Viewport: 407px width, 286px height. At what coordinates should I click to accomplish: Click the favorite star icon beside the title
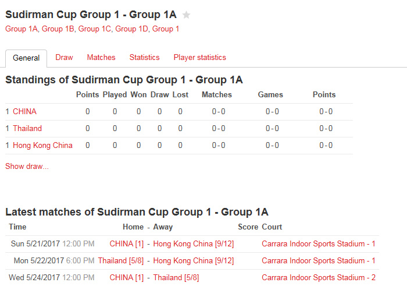(186, 15)
